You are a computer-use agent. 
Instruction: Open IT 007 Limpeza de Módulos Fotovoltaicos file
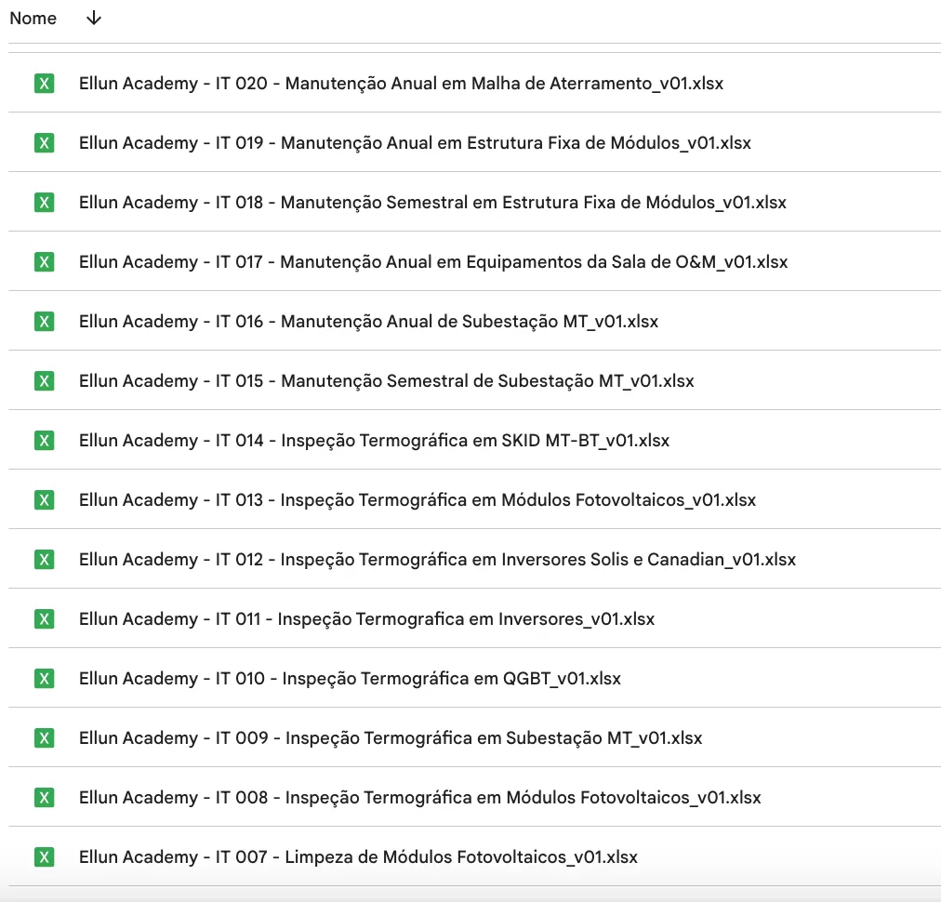pos(358,857)
